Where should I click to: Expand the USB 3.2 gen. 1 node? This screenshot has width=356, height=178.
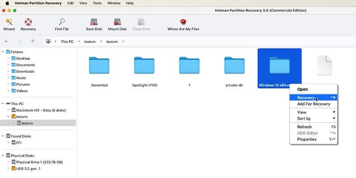point(8,169)
